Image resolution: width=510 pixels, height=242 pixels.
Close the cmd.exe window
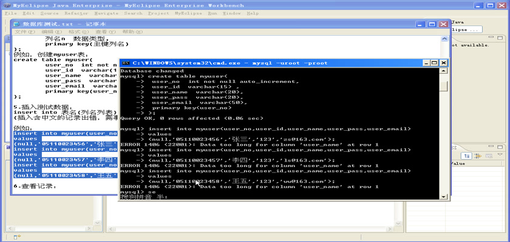tap(443, 63)
